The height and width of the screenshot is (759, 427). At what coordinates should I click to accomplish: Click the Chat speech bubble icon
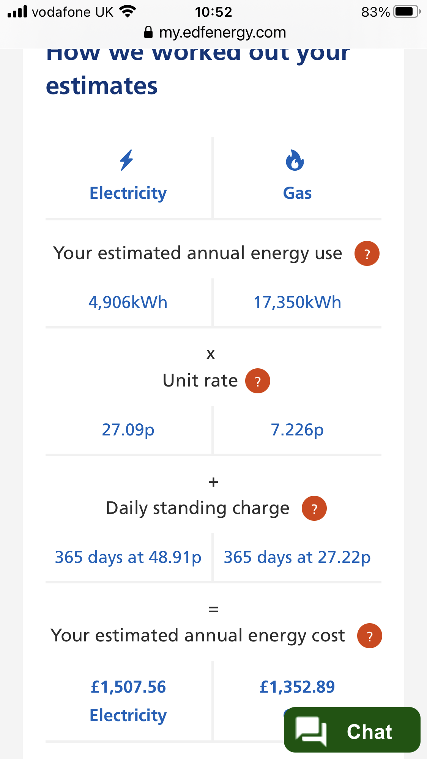tap(312, 730)
